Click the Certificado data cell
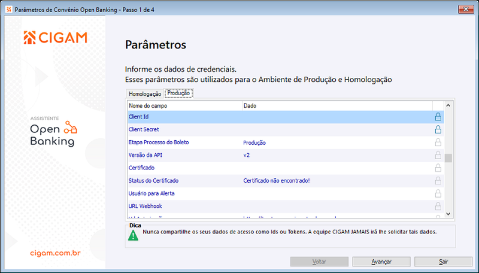 (x=338, y=168)
